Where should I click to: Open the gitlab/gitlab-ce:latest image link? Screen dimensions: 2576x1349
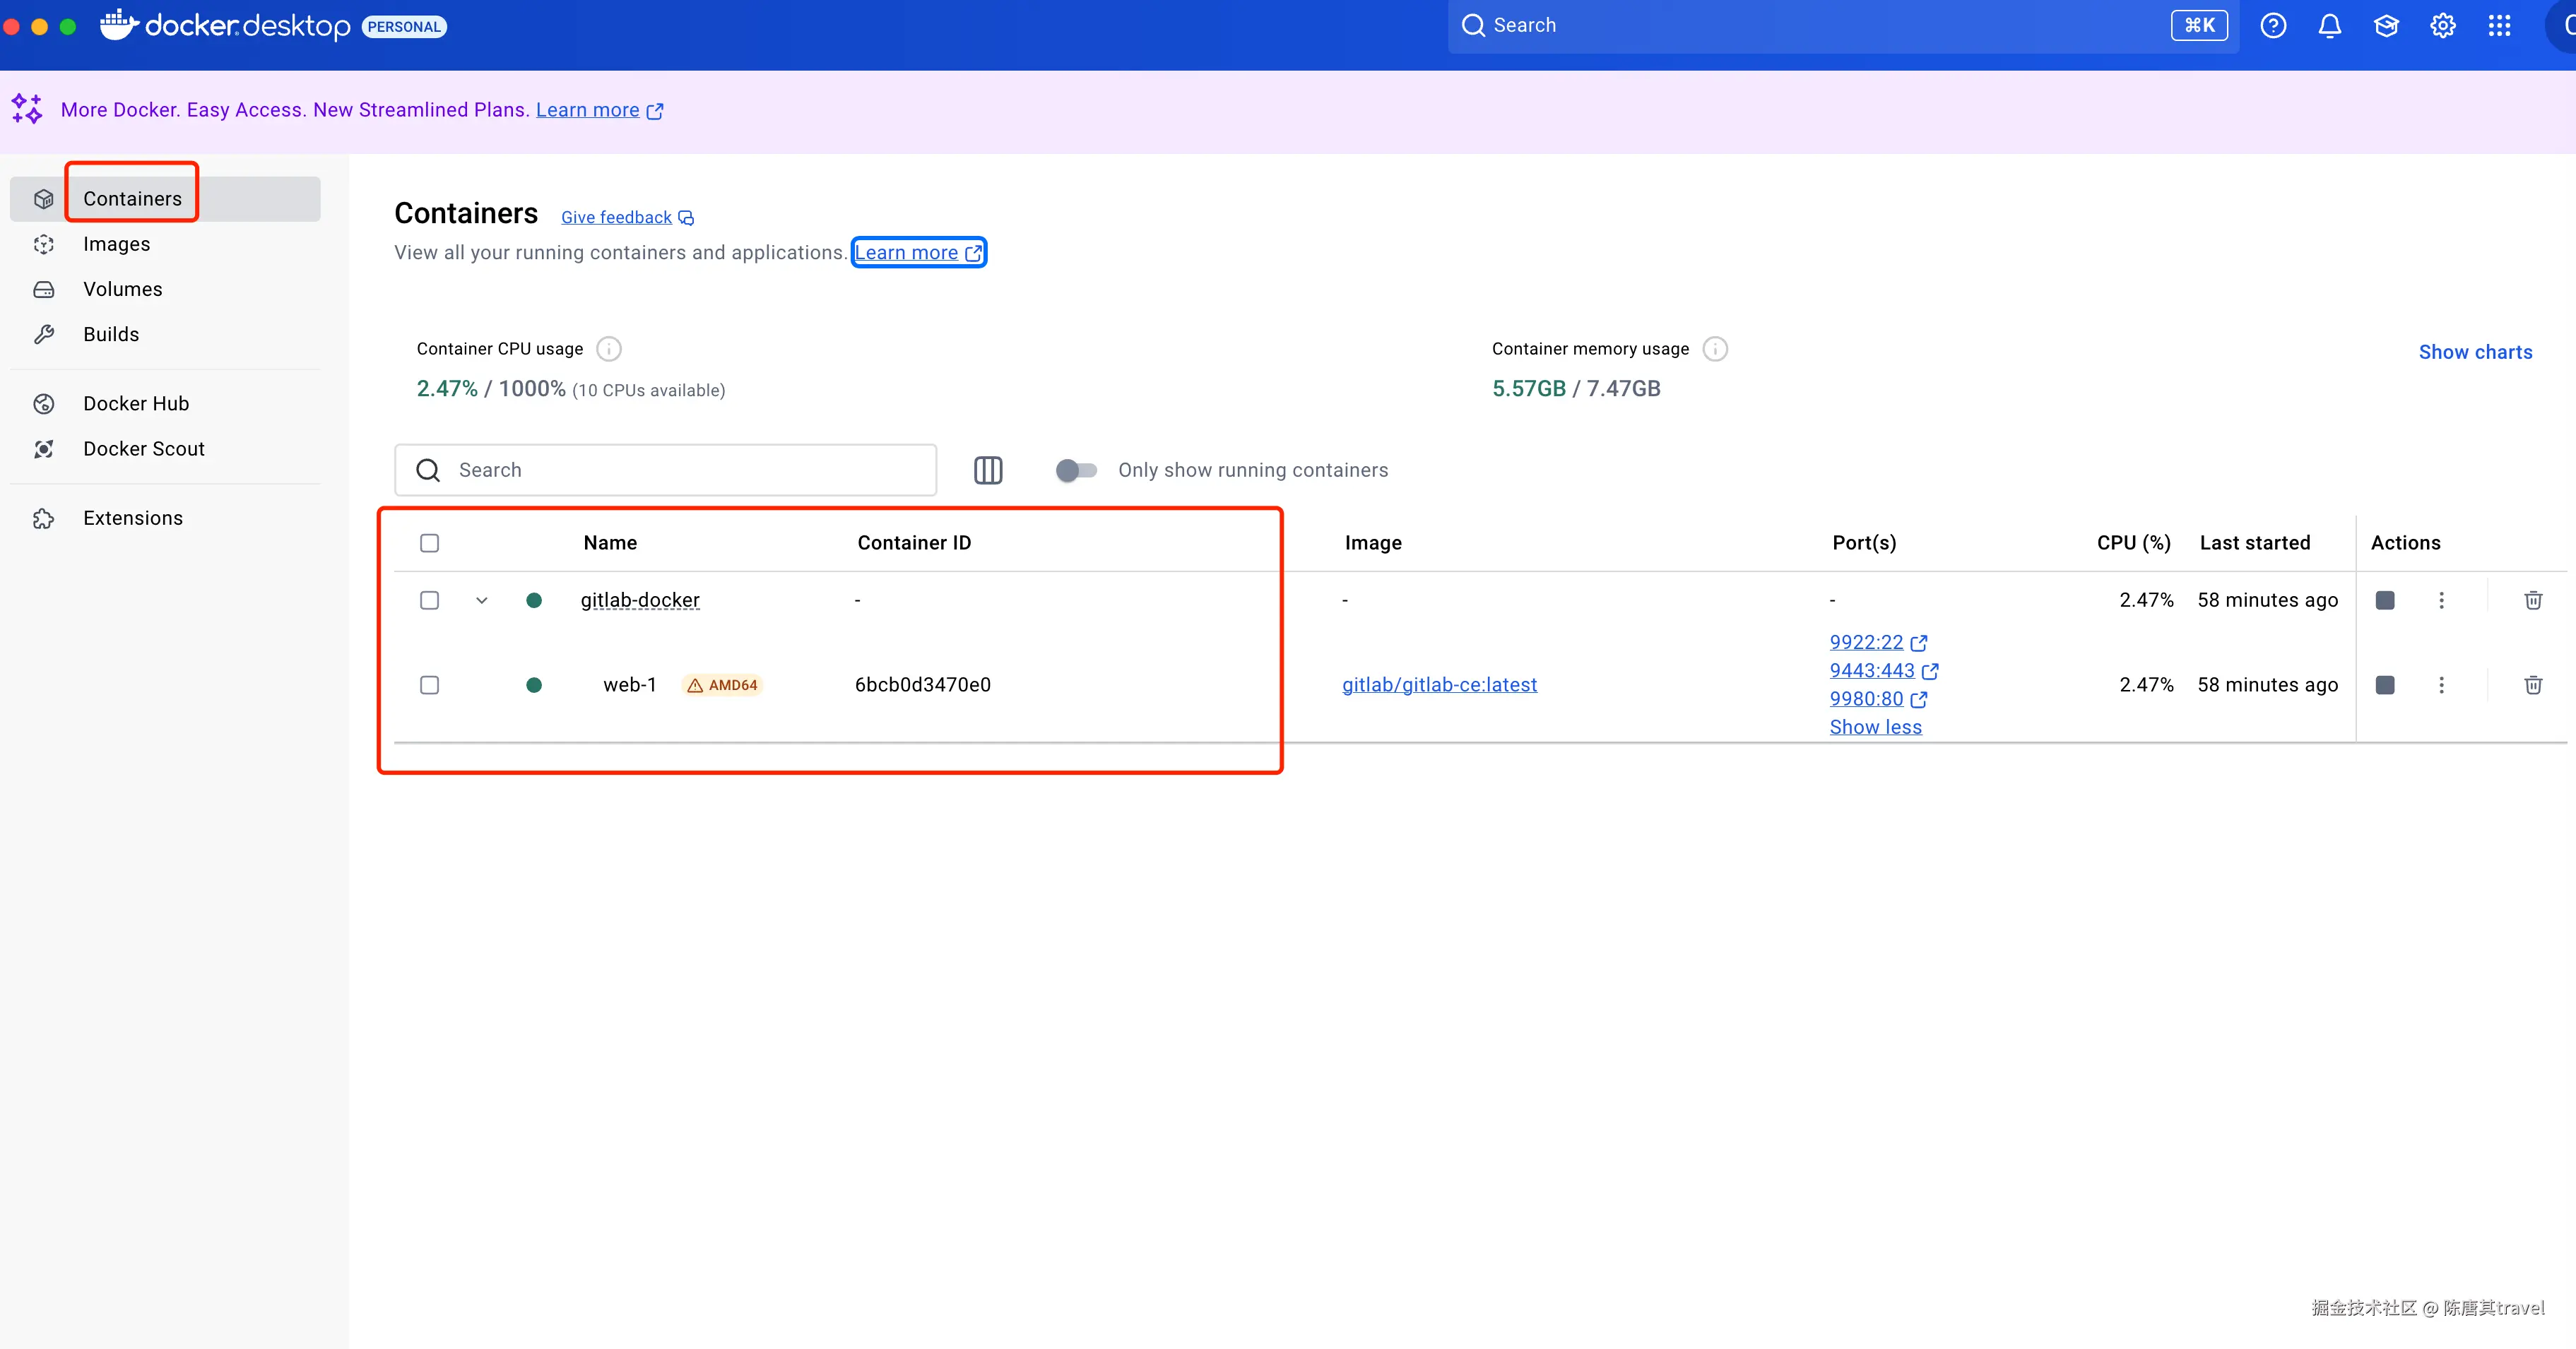(x=1439, y=685)
